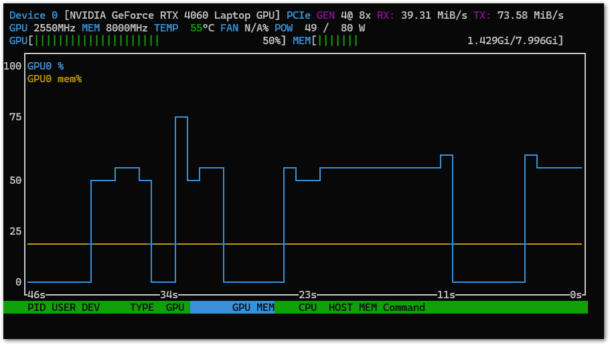The width and height of the screenshot is (610, 345).
Task: Click the CPU column header
Action: coord(307,308)
